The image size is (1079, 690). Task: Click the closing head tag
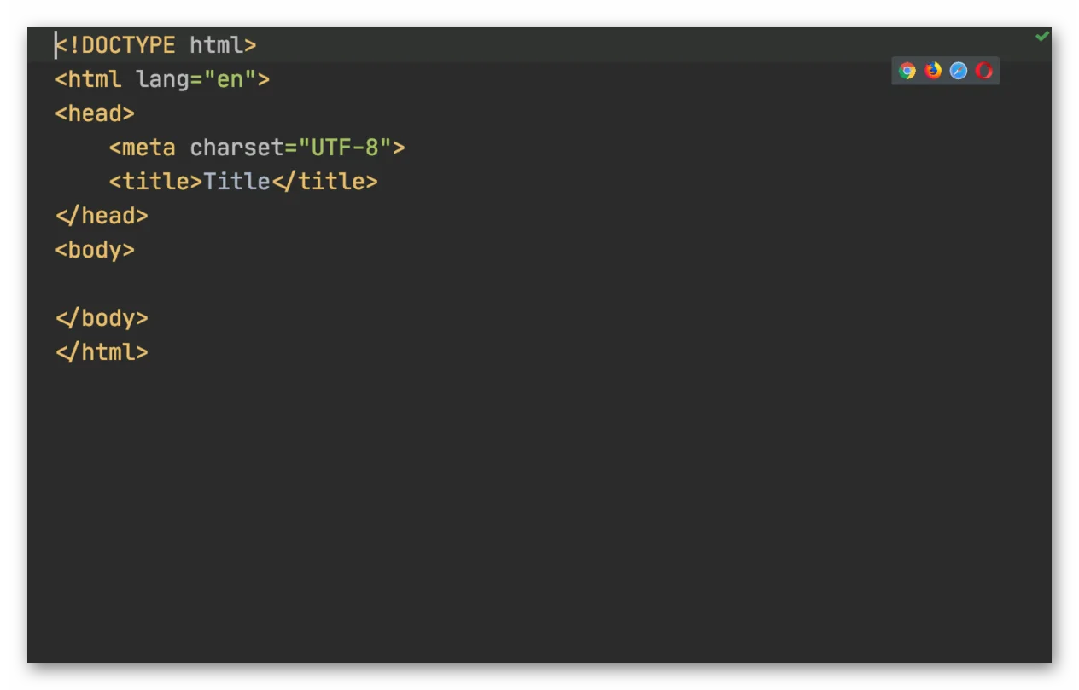(102, 216)
